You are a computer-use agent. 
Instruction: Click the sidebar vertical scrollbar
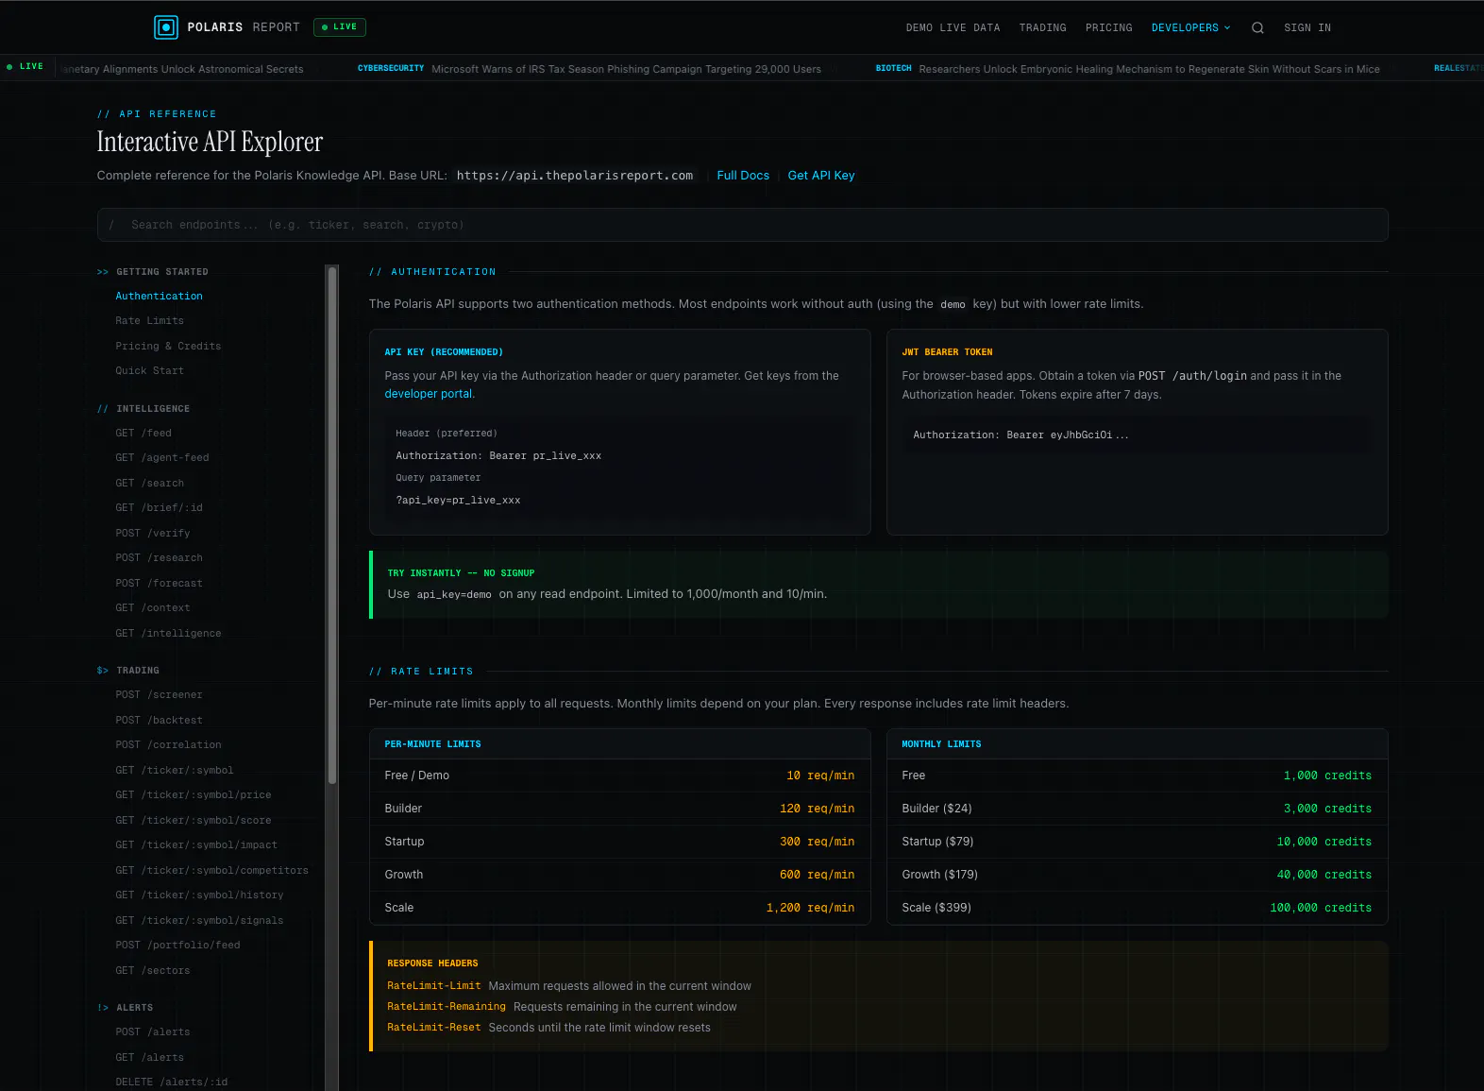pos(331,524)
